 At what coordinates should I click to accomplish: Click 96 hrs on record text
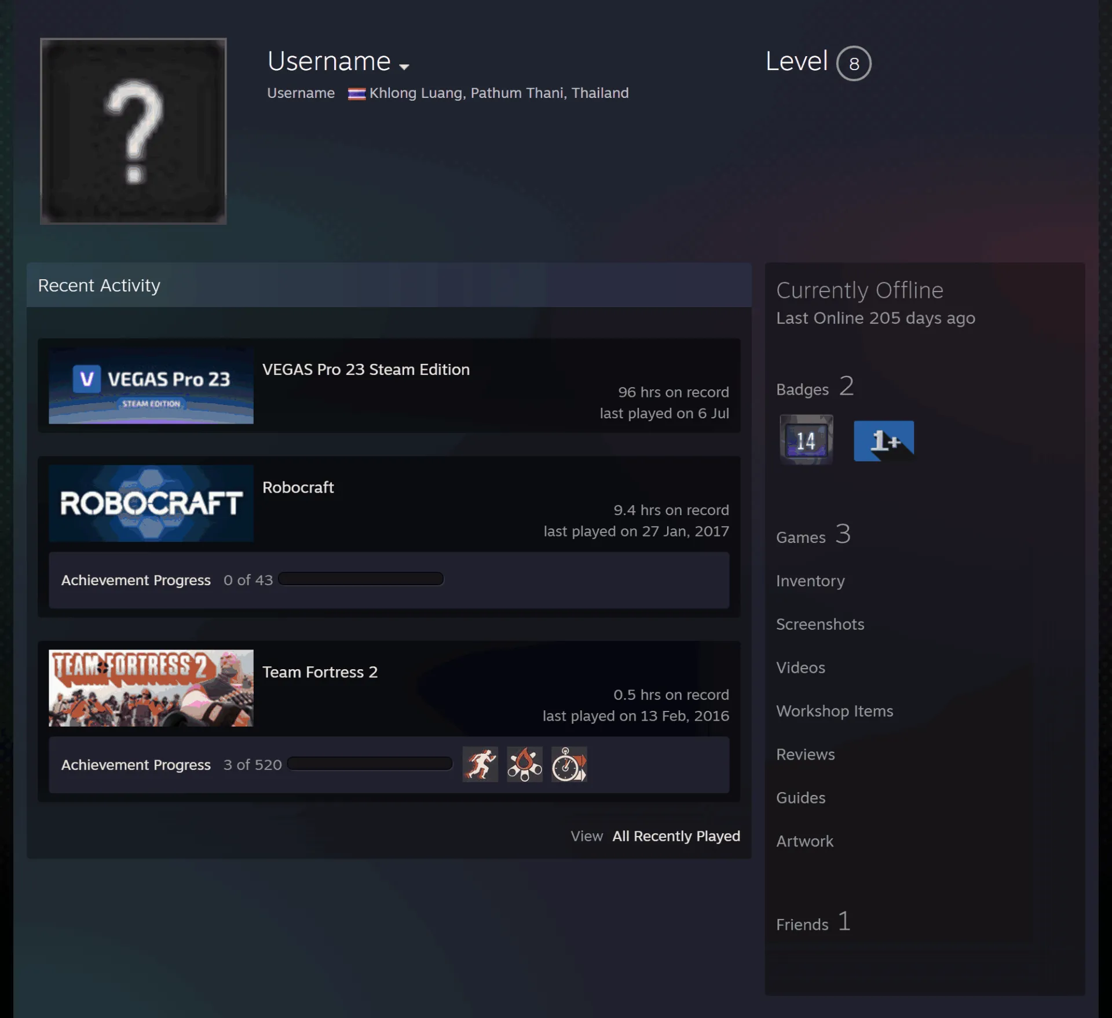674,392
